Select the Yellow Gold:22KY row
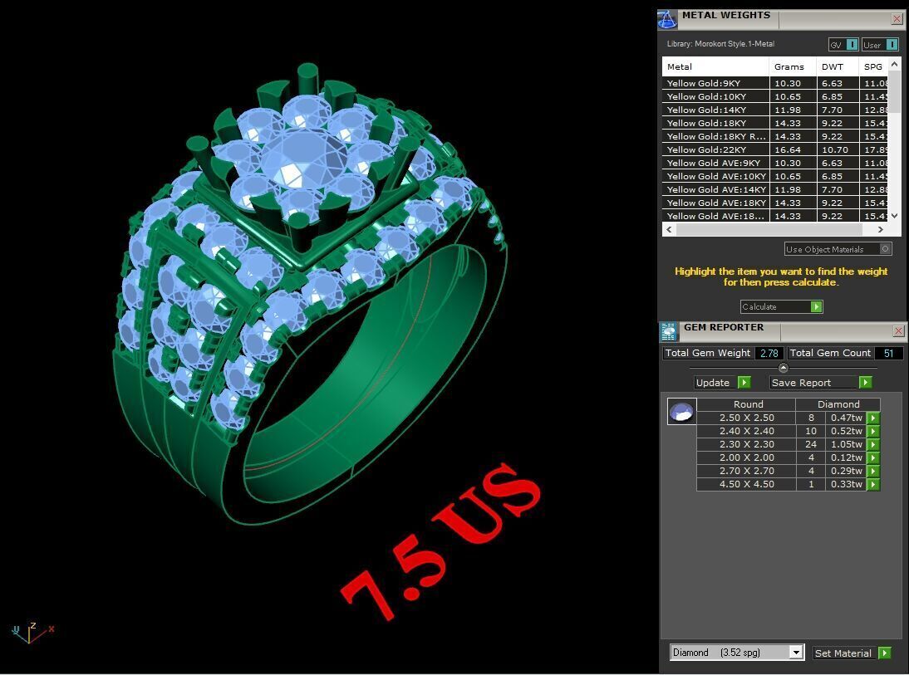 tap(774, 150)
